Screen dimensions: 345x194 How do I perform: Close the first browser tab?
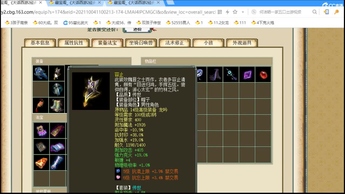click(x=40, y=3)
